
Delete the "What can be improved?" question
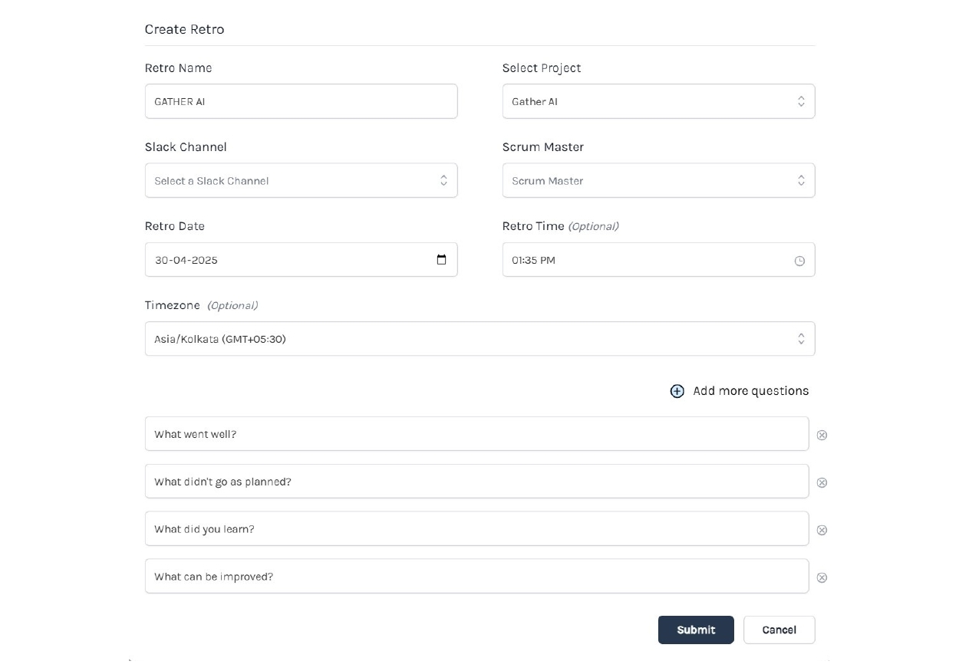pos(822,577)
